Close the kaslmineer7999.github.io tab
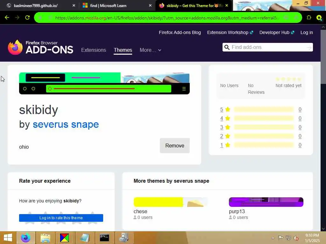The image size is (326, 244). 74,6
